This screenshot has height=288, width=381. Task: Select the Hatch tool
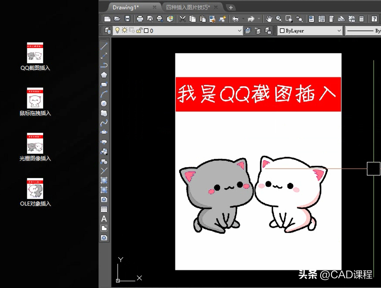point(104,180)
